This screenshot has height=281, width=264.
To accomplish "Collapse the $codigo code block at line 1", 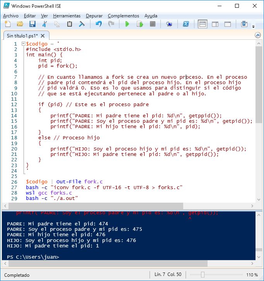I will coord(23,44).
